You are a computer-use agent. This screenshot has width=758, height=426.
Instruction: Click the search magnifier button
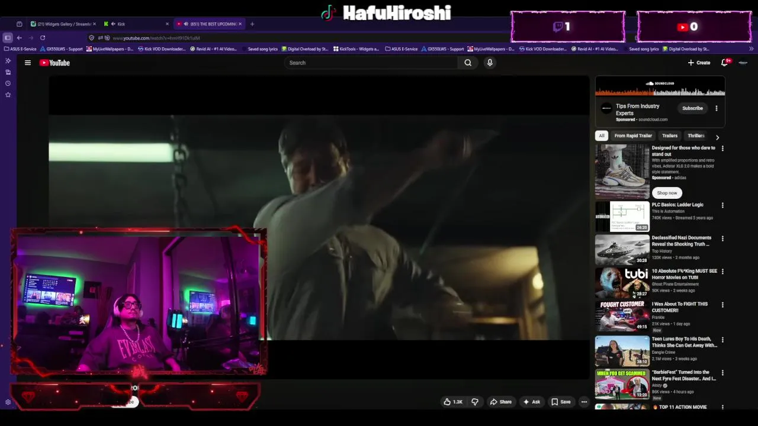[x=468, y=63]
